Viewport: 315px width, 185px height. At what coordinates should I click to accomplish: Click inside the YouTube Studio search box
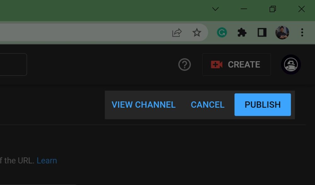13,65
